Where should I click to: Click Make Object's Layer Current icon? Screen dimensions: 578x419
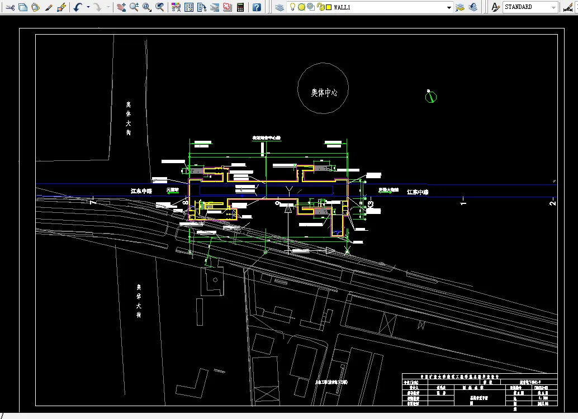pos(459,7)
